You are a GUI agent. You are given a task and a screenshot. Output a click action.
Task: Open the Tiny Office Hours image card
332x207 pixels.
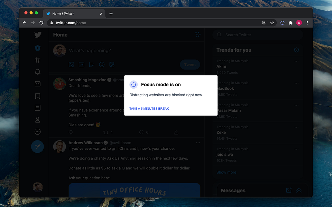click(135, 190)
